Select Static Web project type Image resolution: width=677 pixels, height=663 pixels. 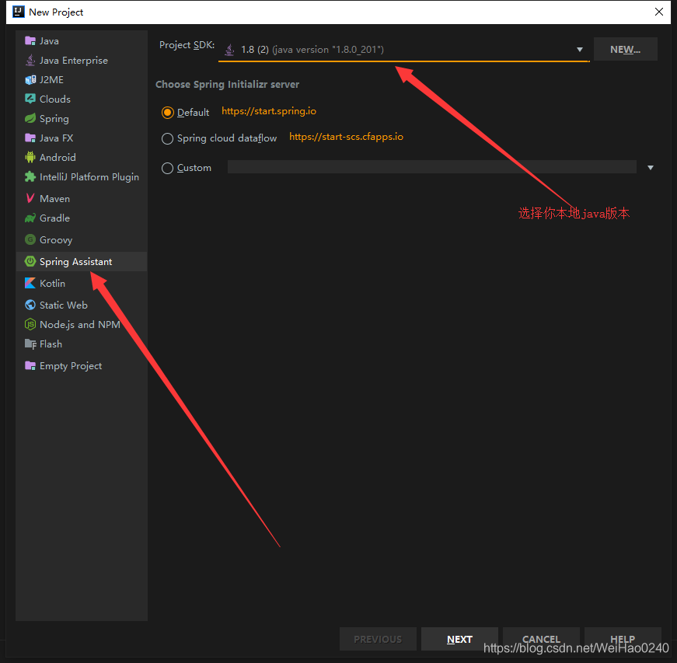click(82, 305)
